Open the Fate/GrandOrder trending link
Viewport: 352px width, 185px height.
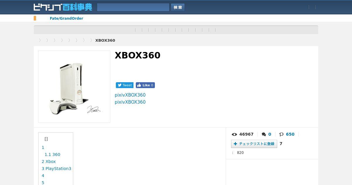tap(66, 18)
